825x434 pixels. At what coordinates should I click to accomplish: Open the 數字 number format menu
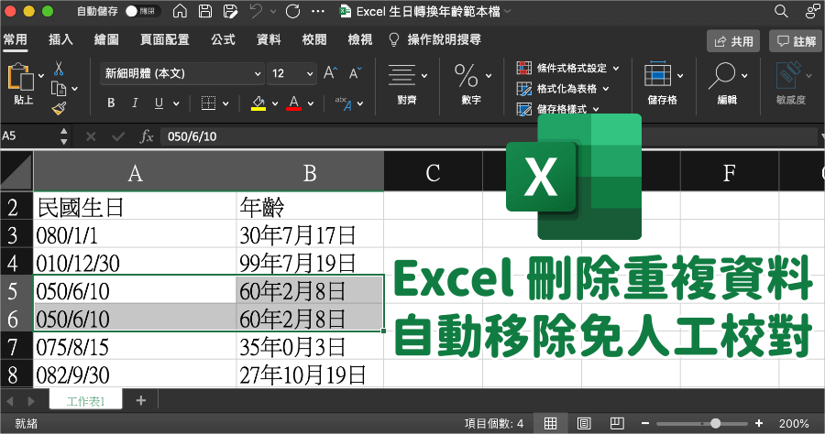tap(471, 83)
